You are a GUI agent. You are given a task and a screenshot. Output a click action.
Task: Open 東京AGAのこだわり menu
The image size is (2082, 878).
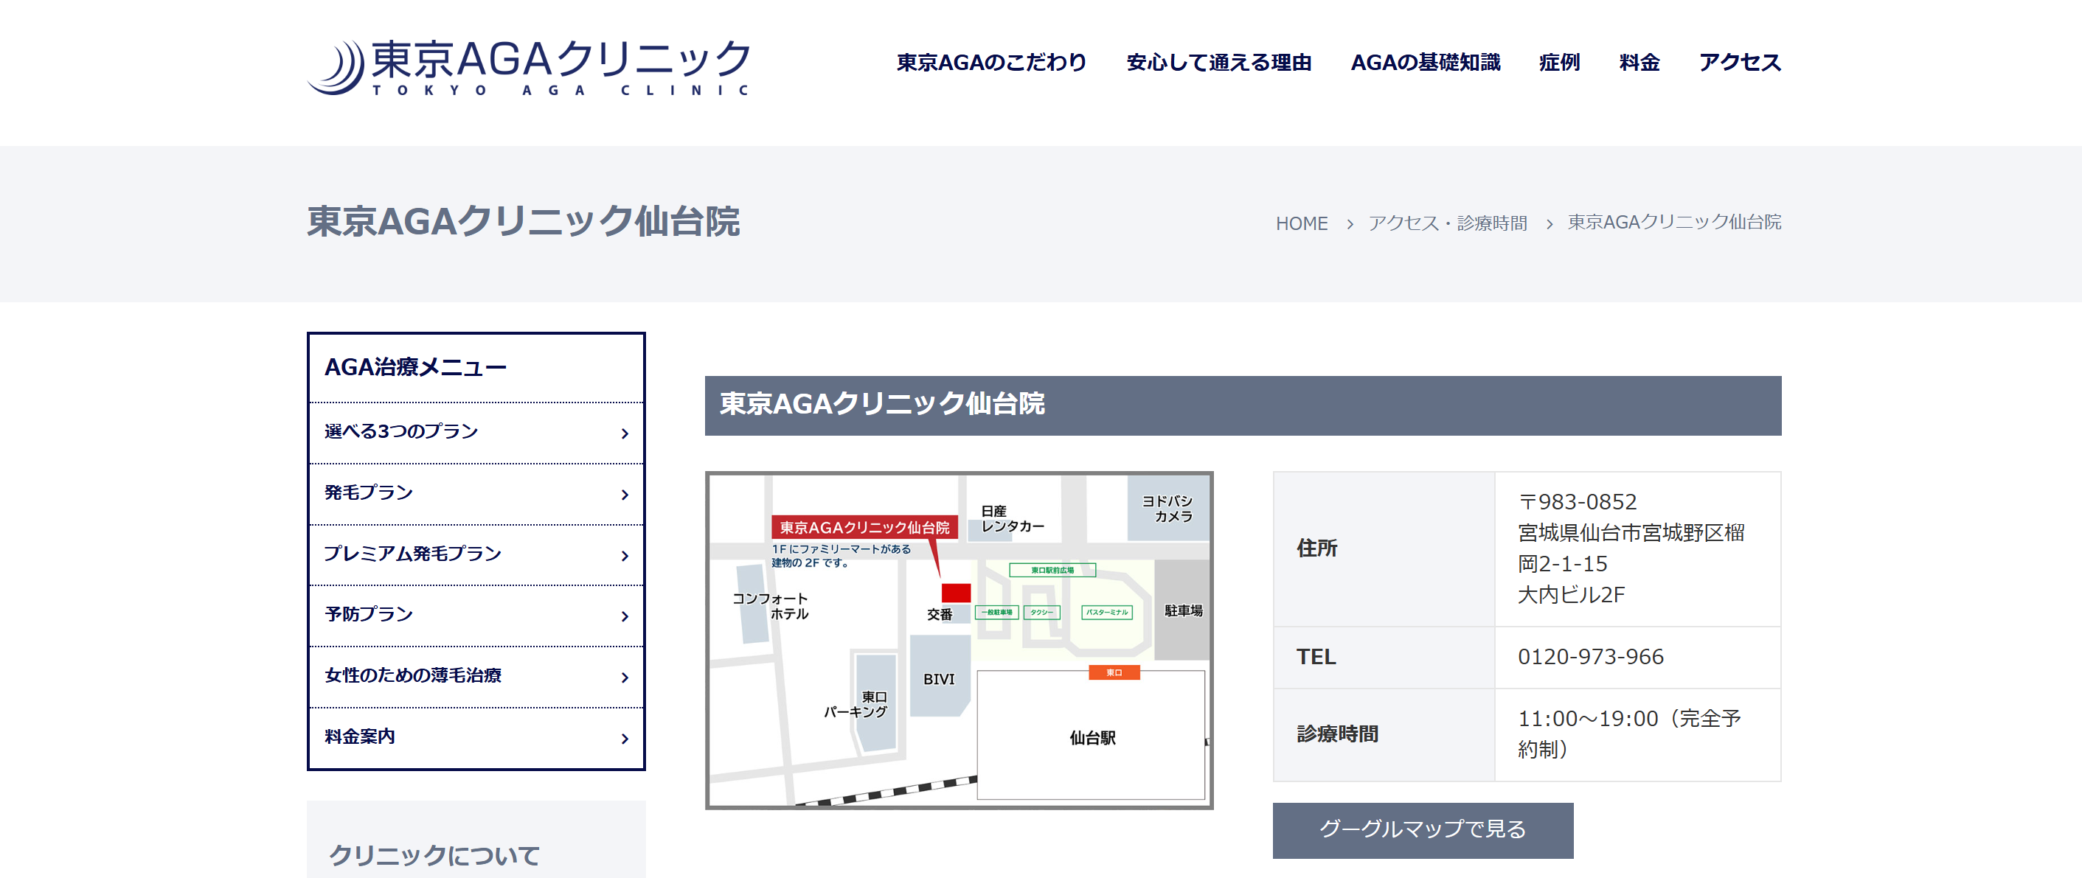point(991,62)
